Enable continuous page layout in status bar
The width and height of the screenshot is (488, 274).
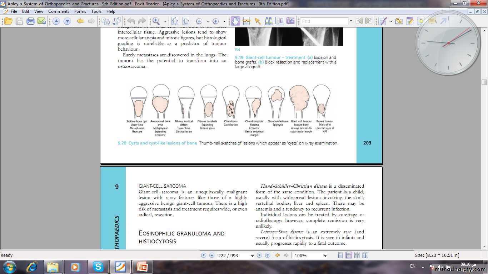pyautogui.click(x=348, y=255)
